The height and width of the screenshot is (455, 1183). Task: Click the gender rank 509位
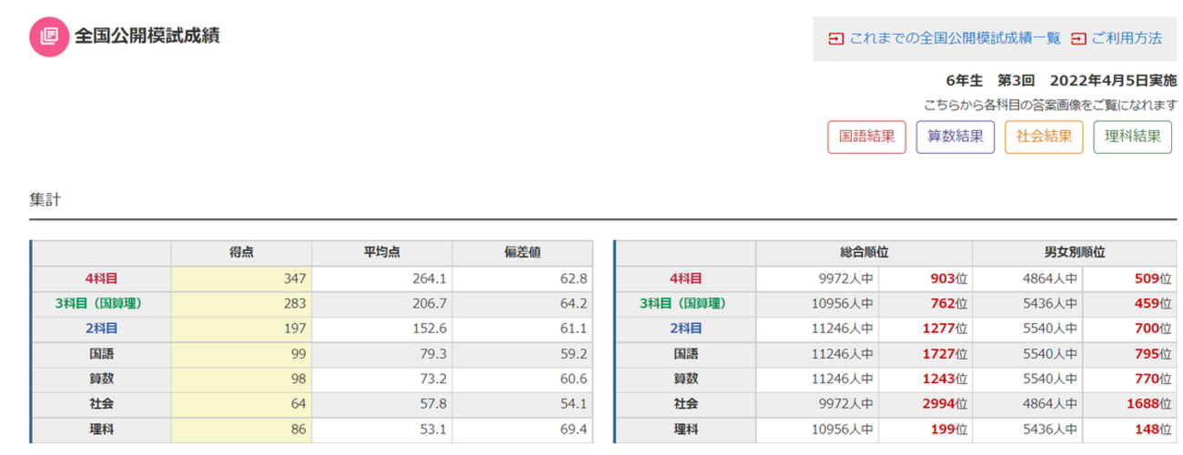point(1153,278)
